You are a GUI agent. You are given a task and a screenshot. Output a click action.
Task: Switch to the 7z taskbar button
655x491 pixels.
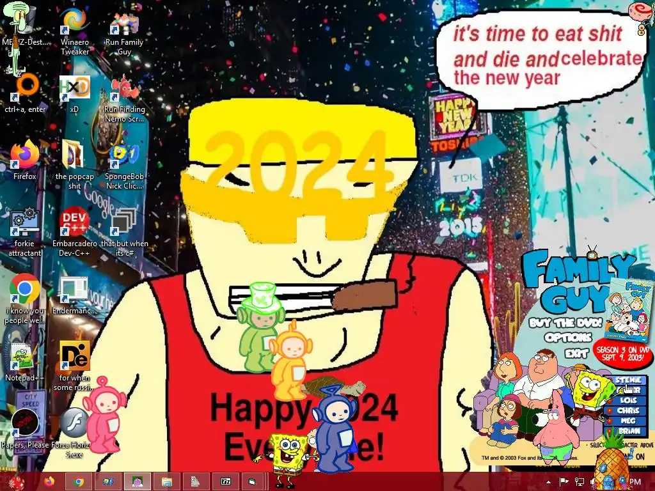click(x=226, y=482)
